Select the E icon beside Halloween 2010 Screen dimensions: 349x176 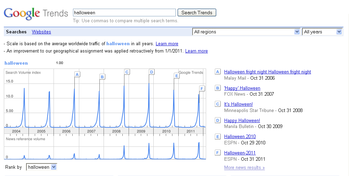click(218, 137)
